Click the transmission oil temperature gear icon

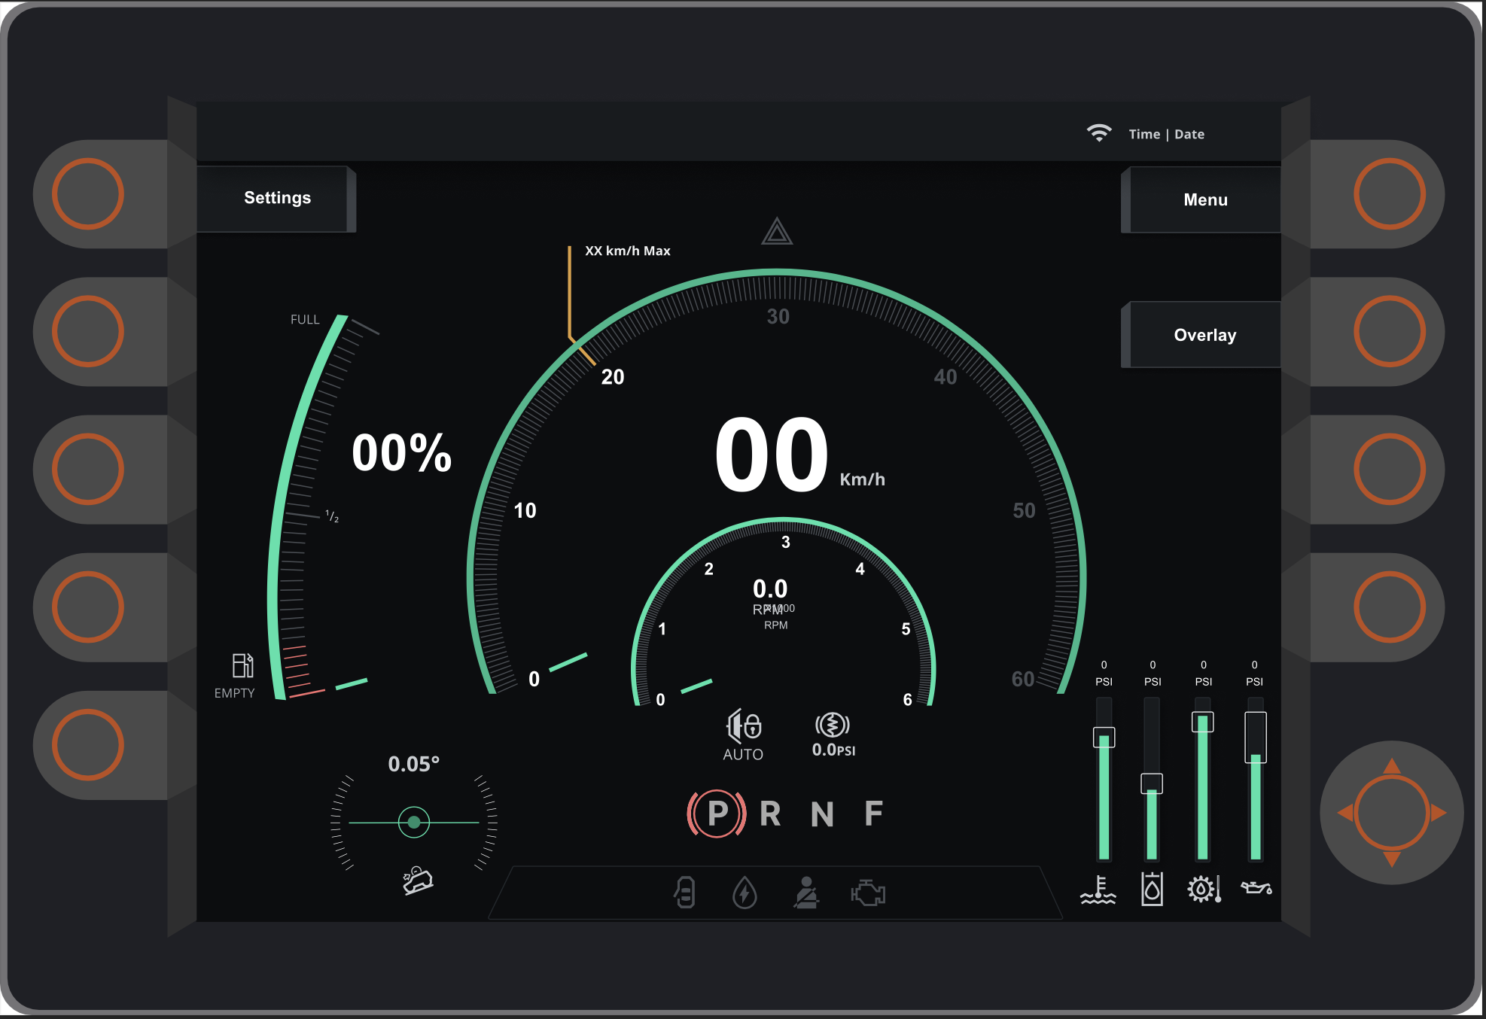(1203, 890)
